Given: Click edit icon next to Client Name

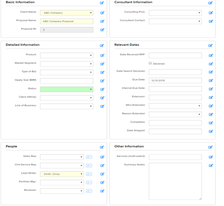Looking at the screenshot, I should click(102, 13).
